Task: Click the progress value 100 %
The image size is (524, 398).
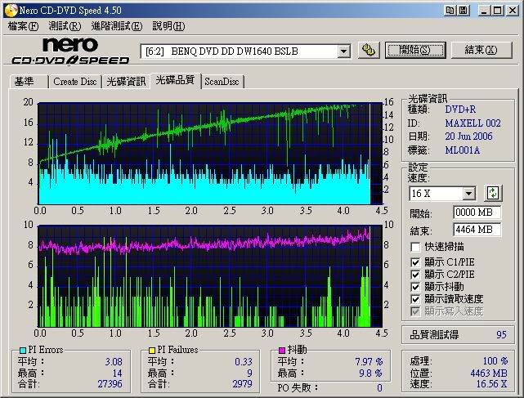Action: 495,361
